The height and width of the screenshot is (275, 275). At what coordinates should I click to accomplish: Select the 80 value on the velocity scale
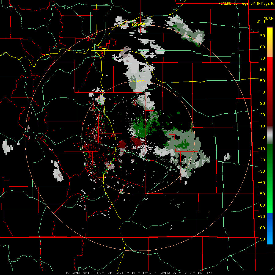(262, 47)
